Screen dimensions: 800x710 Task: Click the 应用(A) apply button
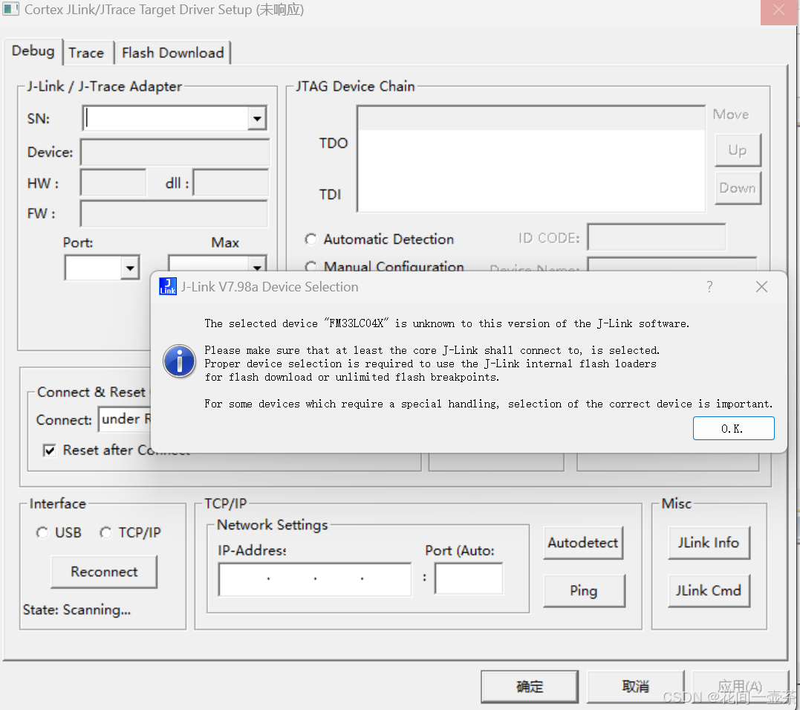click(x=741, y=686)
